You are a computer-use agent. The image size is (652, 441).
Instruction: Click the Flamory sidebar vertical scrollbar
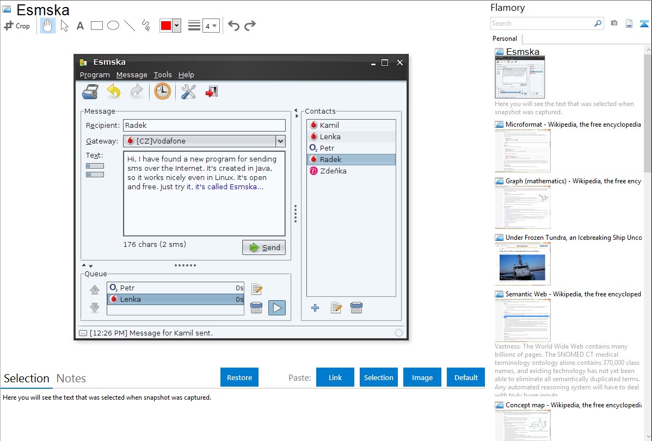[x=648, y=112]
